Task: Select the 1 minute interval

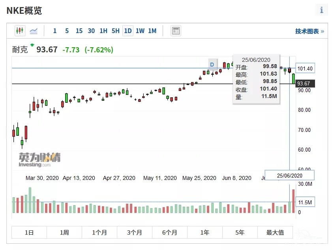Action: coord(54,31)
